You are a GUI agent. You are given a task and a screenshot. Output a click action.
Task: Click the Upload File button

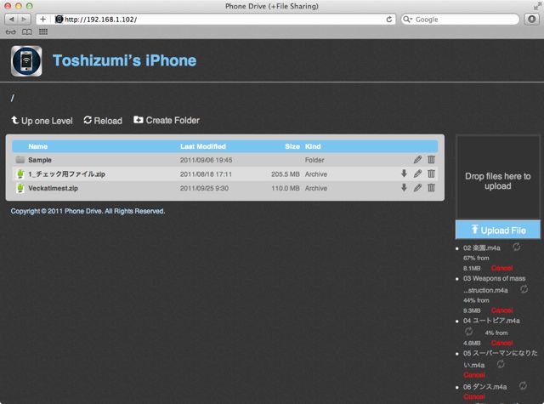point(498,230)
